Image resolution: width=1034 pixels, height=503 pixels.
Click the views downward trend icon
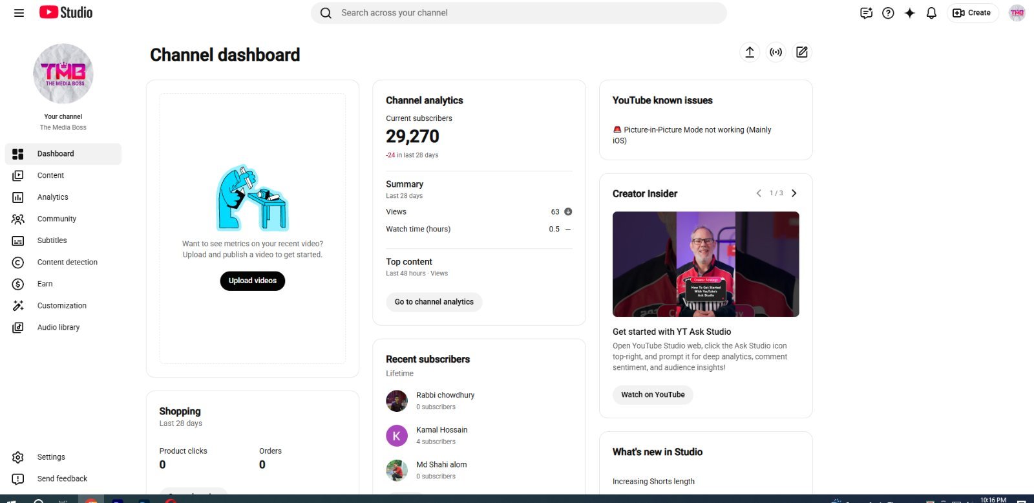[568, 211]
